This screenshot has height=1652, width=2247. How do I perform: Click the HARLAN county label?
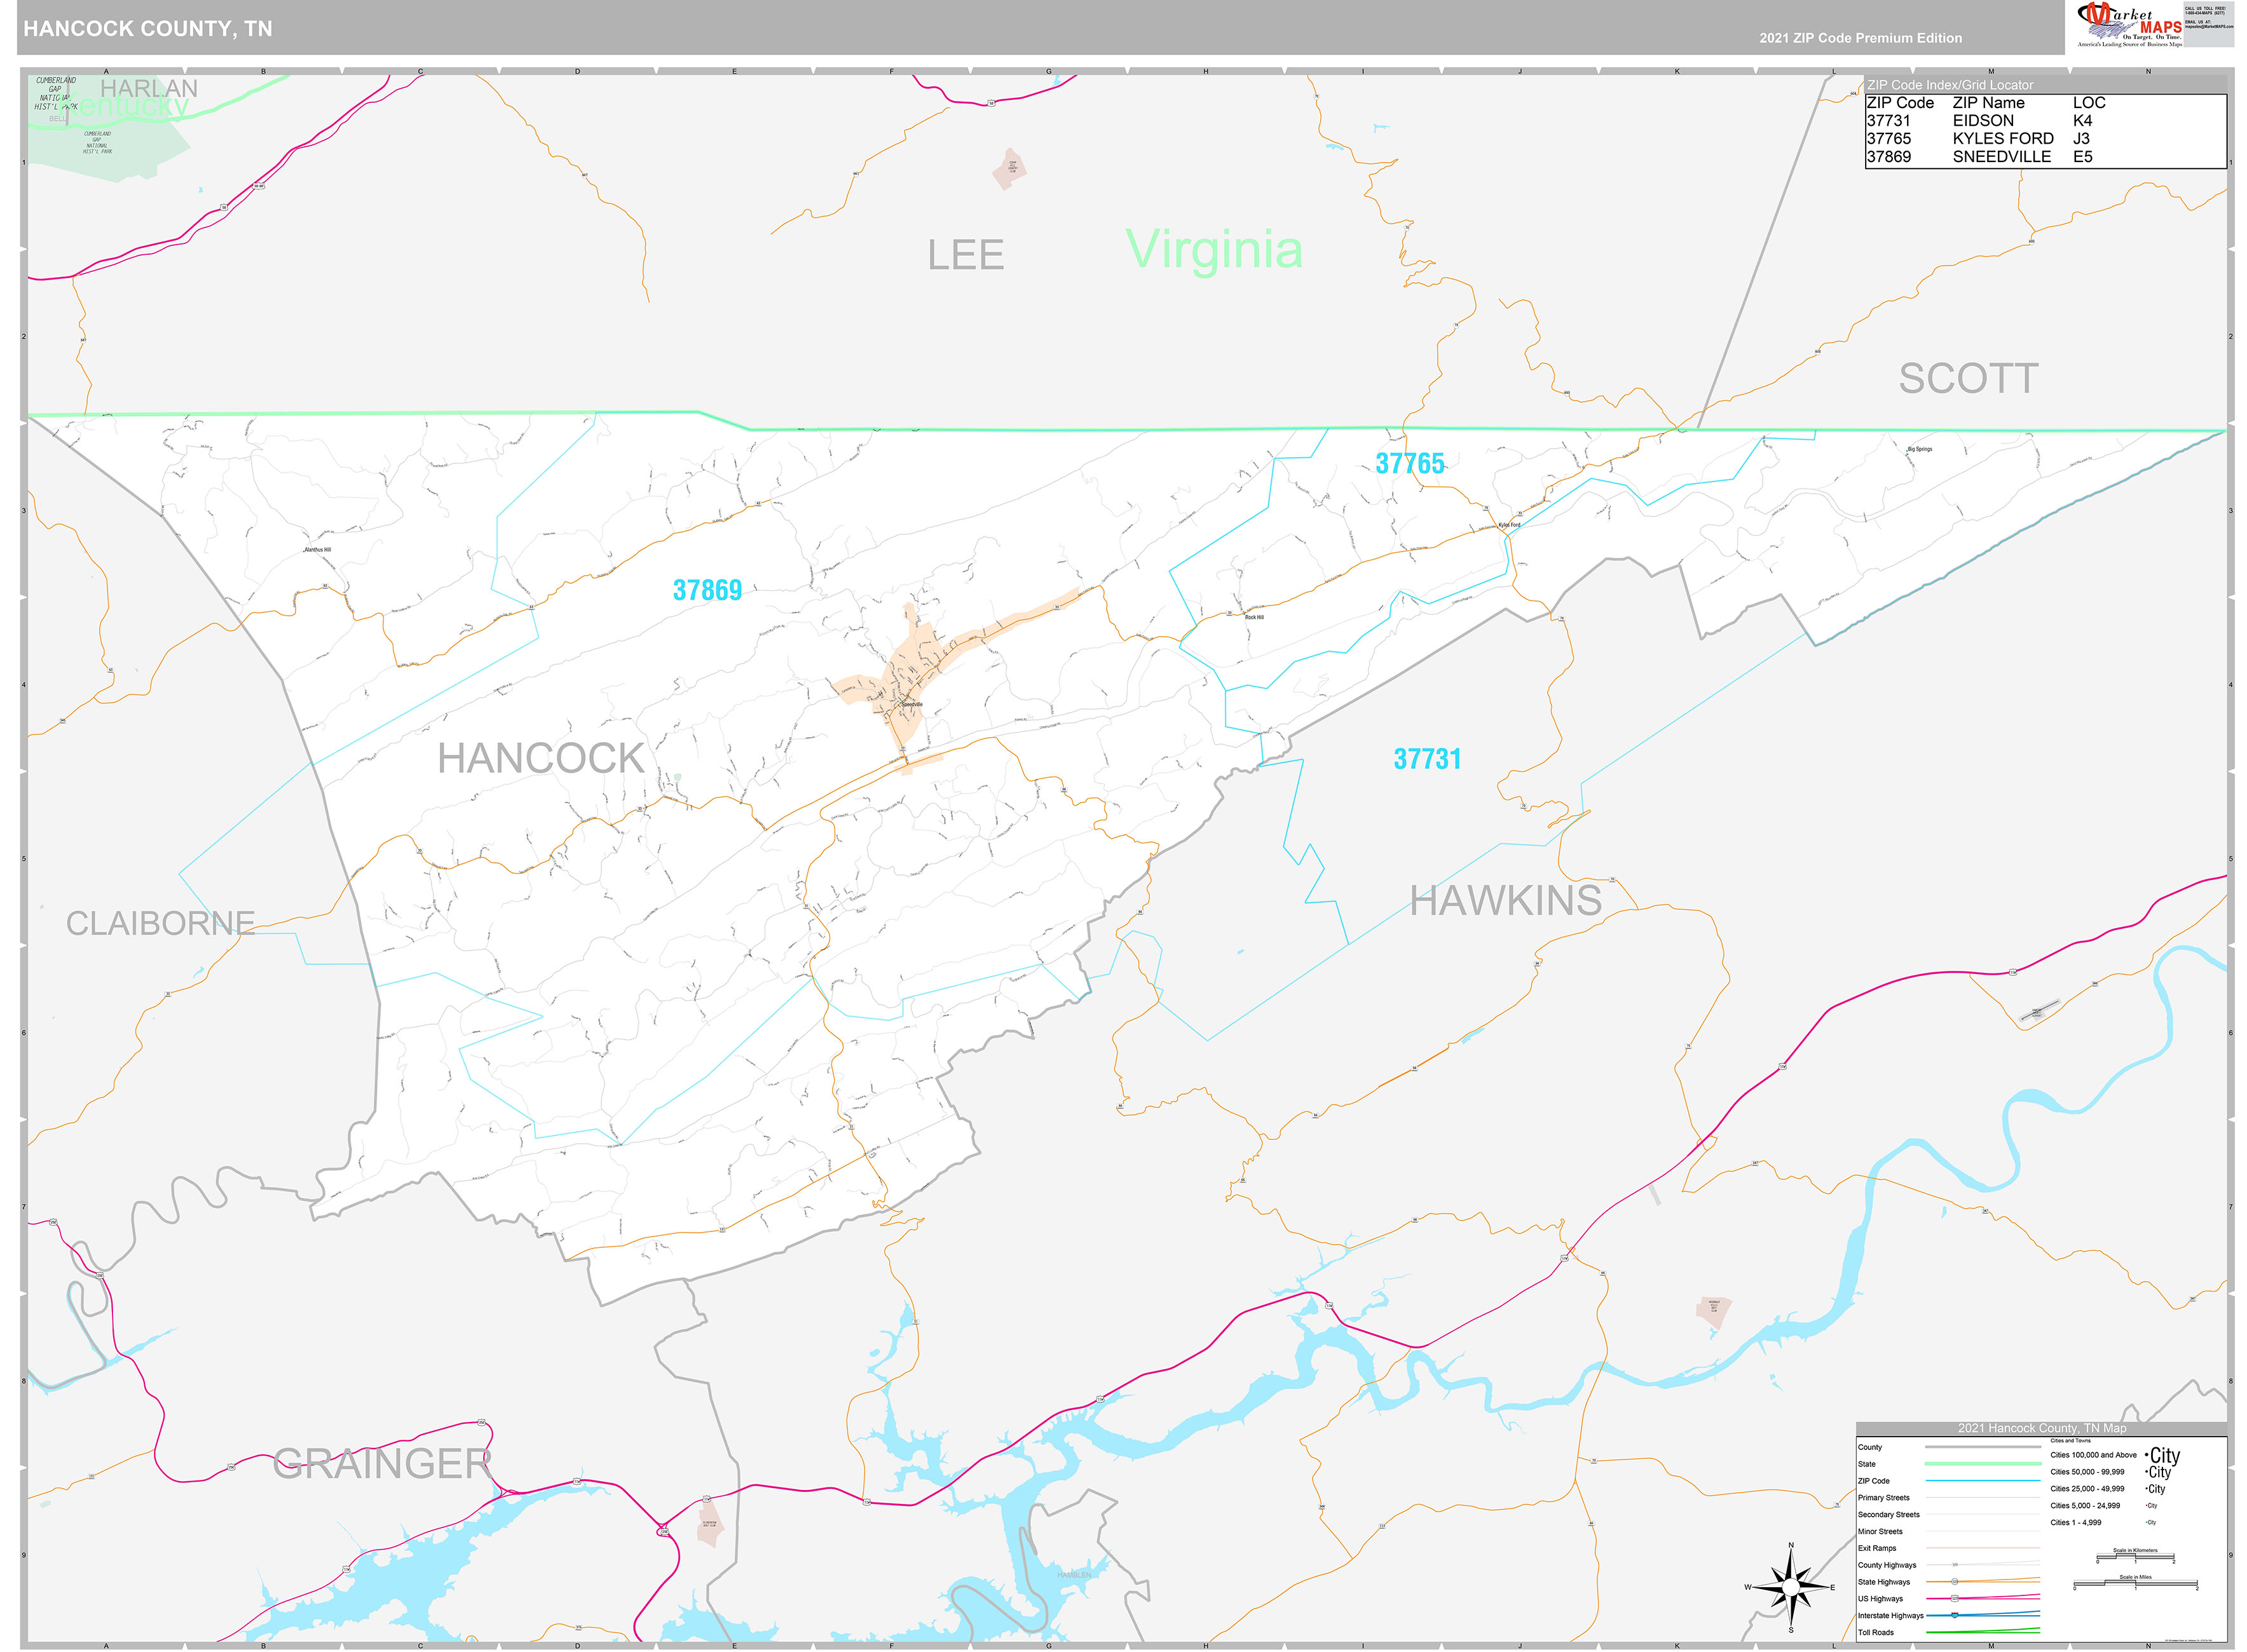point(148,88)
